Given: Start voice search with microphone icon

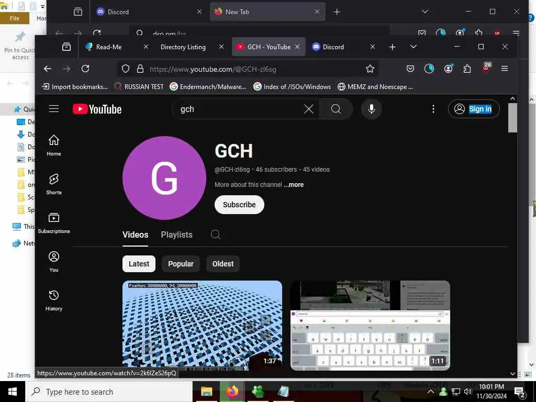Looking at the screenshot, I should 372,109.
